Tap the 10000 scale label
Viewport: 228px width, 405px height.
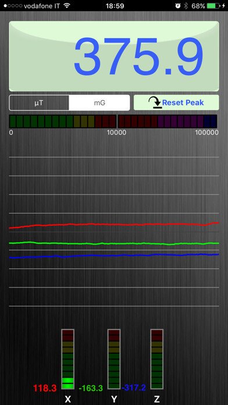[117, 133]
